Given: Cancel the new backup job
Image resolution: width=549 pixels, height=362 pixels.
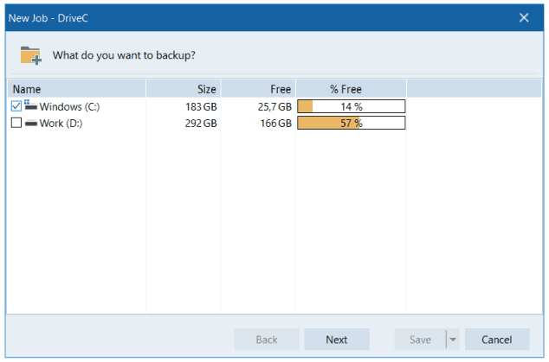Looking at the screenshot, I should 497,340.
